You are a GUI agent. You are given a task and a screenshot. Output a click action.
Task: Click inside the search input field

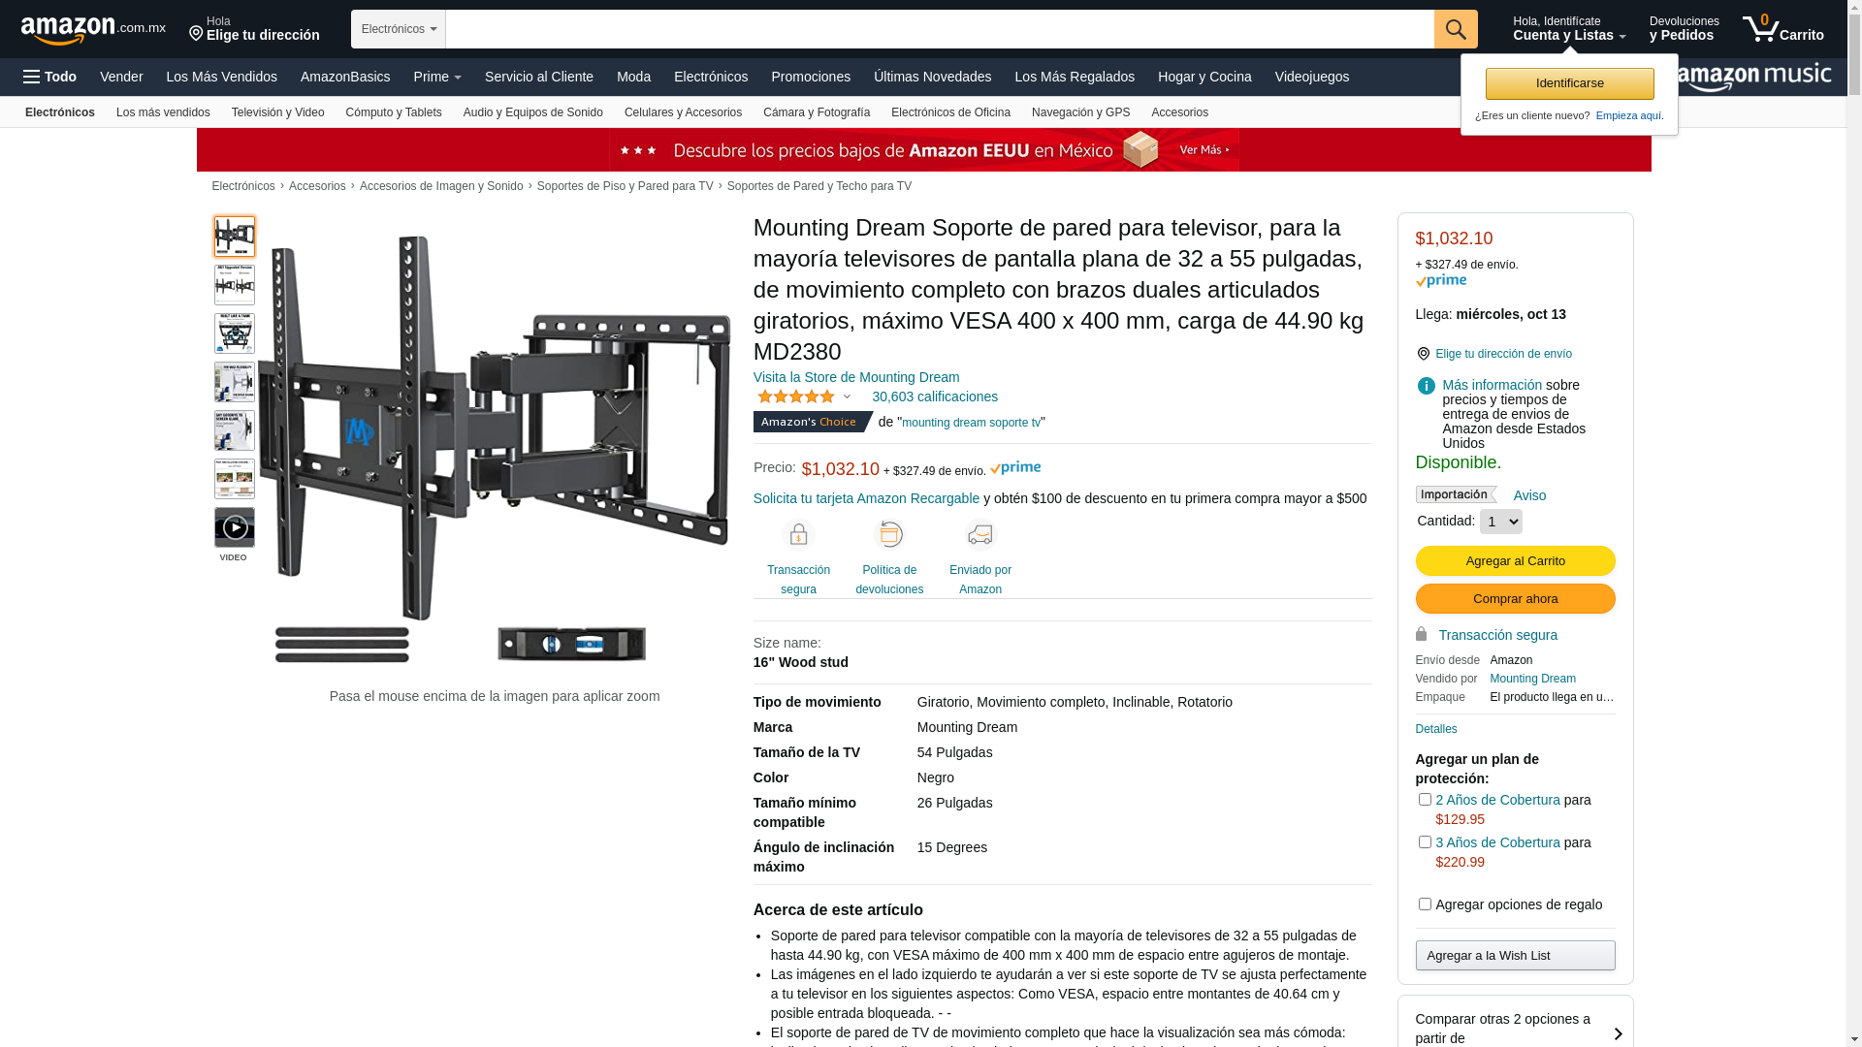point(940,29)
